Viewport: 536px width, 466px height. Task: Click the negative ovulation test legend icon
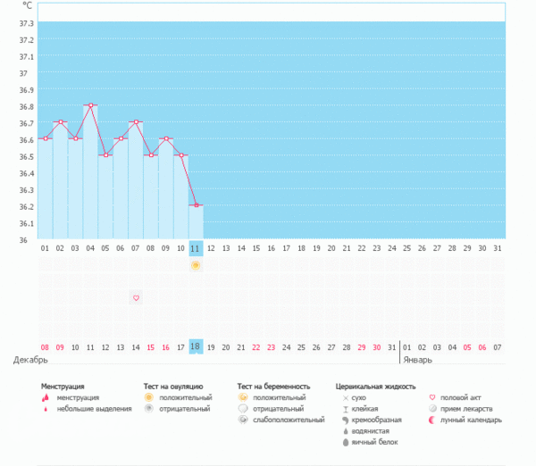tap(149, 408)
